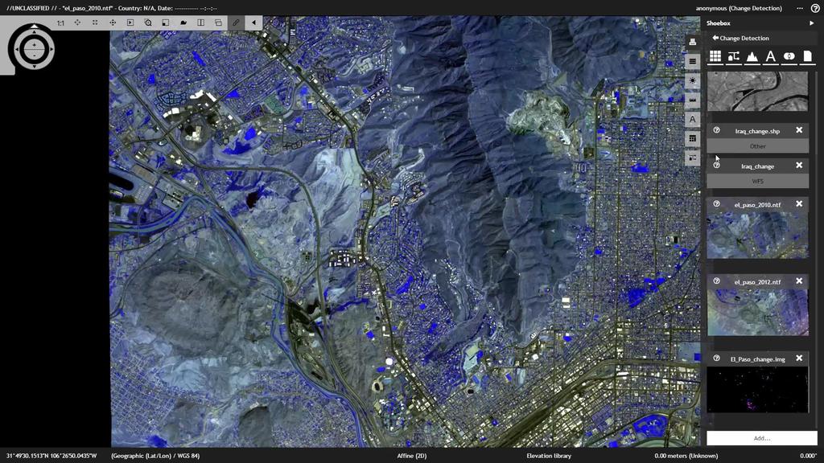Open the table icon on side strip

(x=693, y=138)
